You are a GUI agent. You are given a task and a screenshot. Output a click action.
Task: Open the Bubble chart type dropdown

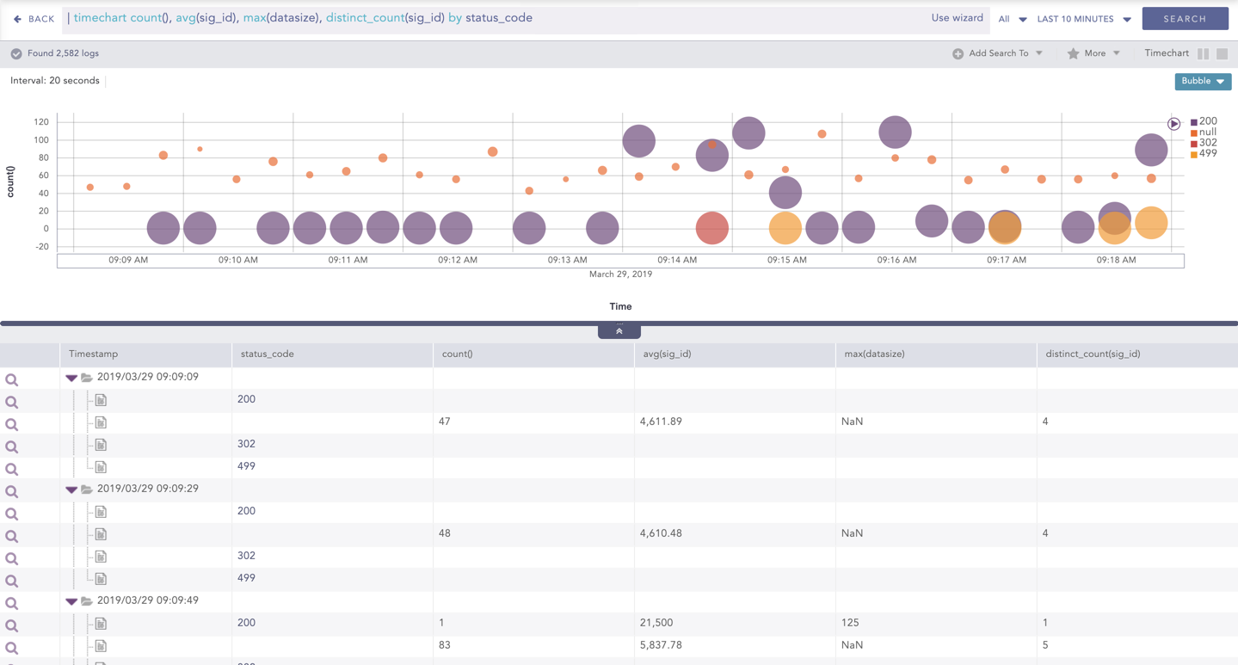[x=1202, y=81]
